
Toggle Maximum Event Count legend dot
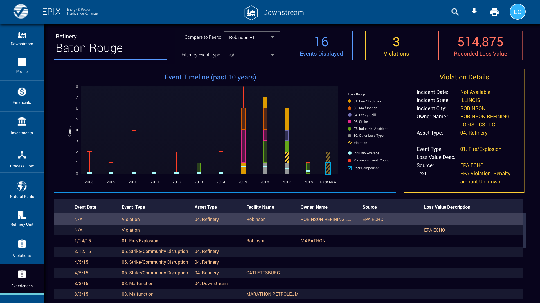pos(350,161)
